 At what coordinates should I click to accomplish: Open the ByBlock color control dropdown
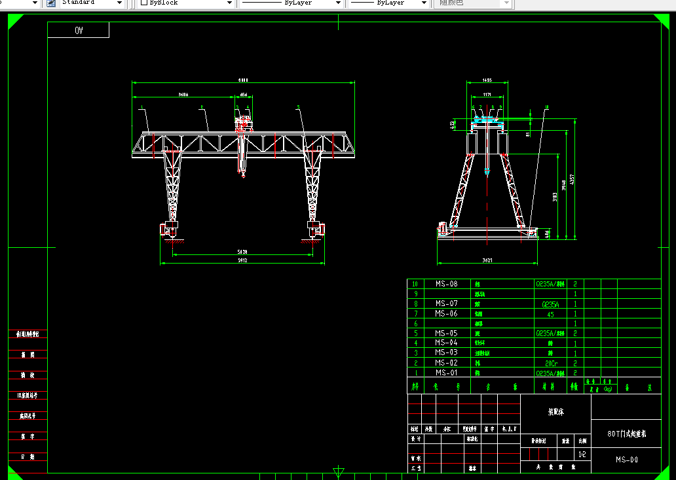(x=229, y=3)
